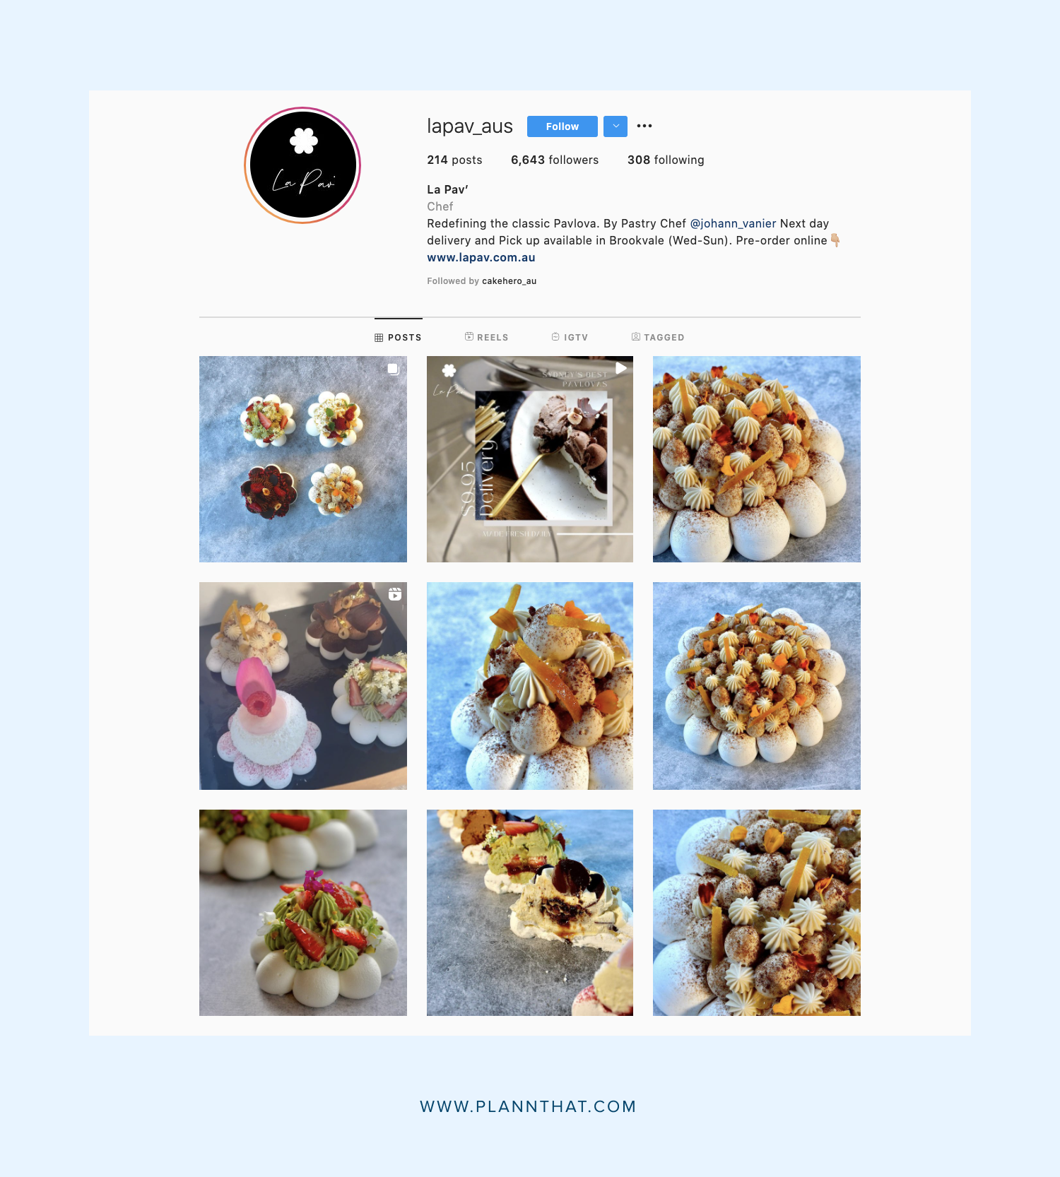Open the sliced pavlova cross-section post

point(530,913)
